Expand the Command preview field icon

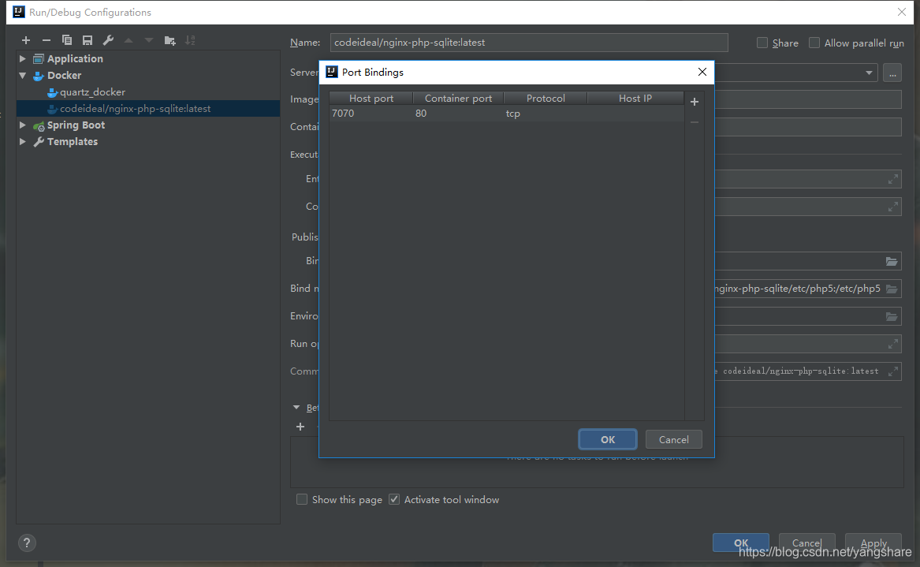pos(893,371)
